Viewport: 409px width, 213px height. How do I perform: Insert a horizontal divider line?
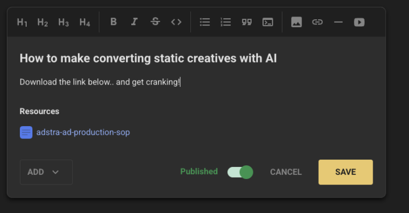339,22
